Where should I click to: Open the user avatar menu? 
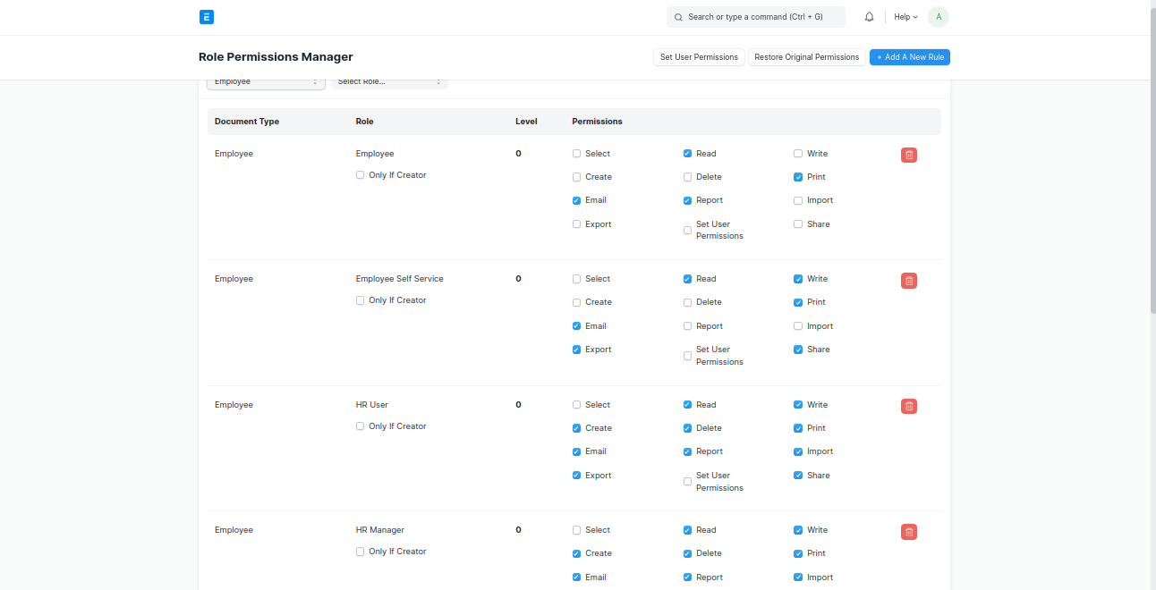coord(939,17)
